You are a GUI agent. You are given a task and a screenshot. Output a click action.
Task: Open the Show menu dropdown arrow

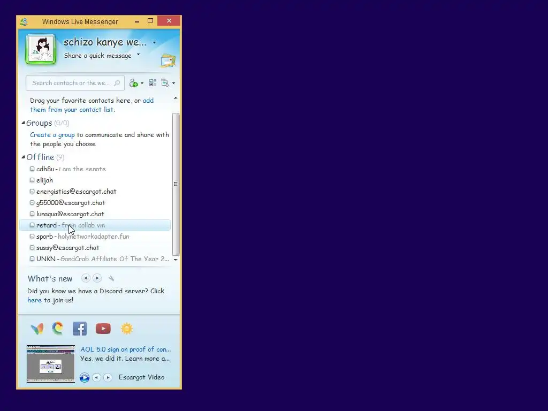coord(174,83)
